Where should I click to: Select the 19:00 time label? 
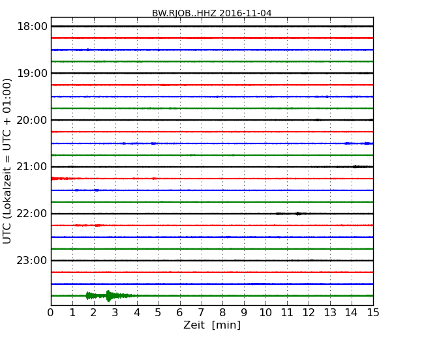coord(32,73)
